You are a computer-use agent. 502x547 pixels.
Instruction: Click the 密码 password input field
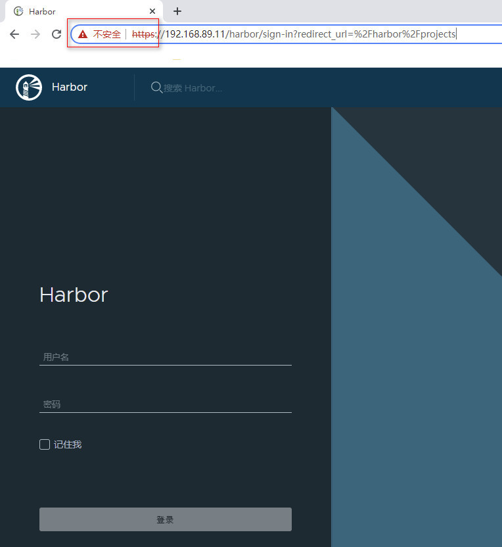(165, 404)
